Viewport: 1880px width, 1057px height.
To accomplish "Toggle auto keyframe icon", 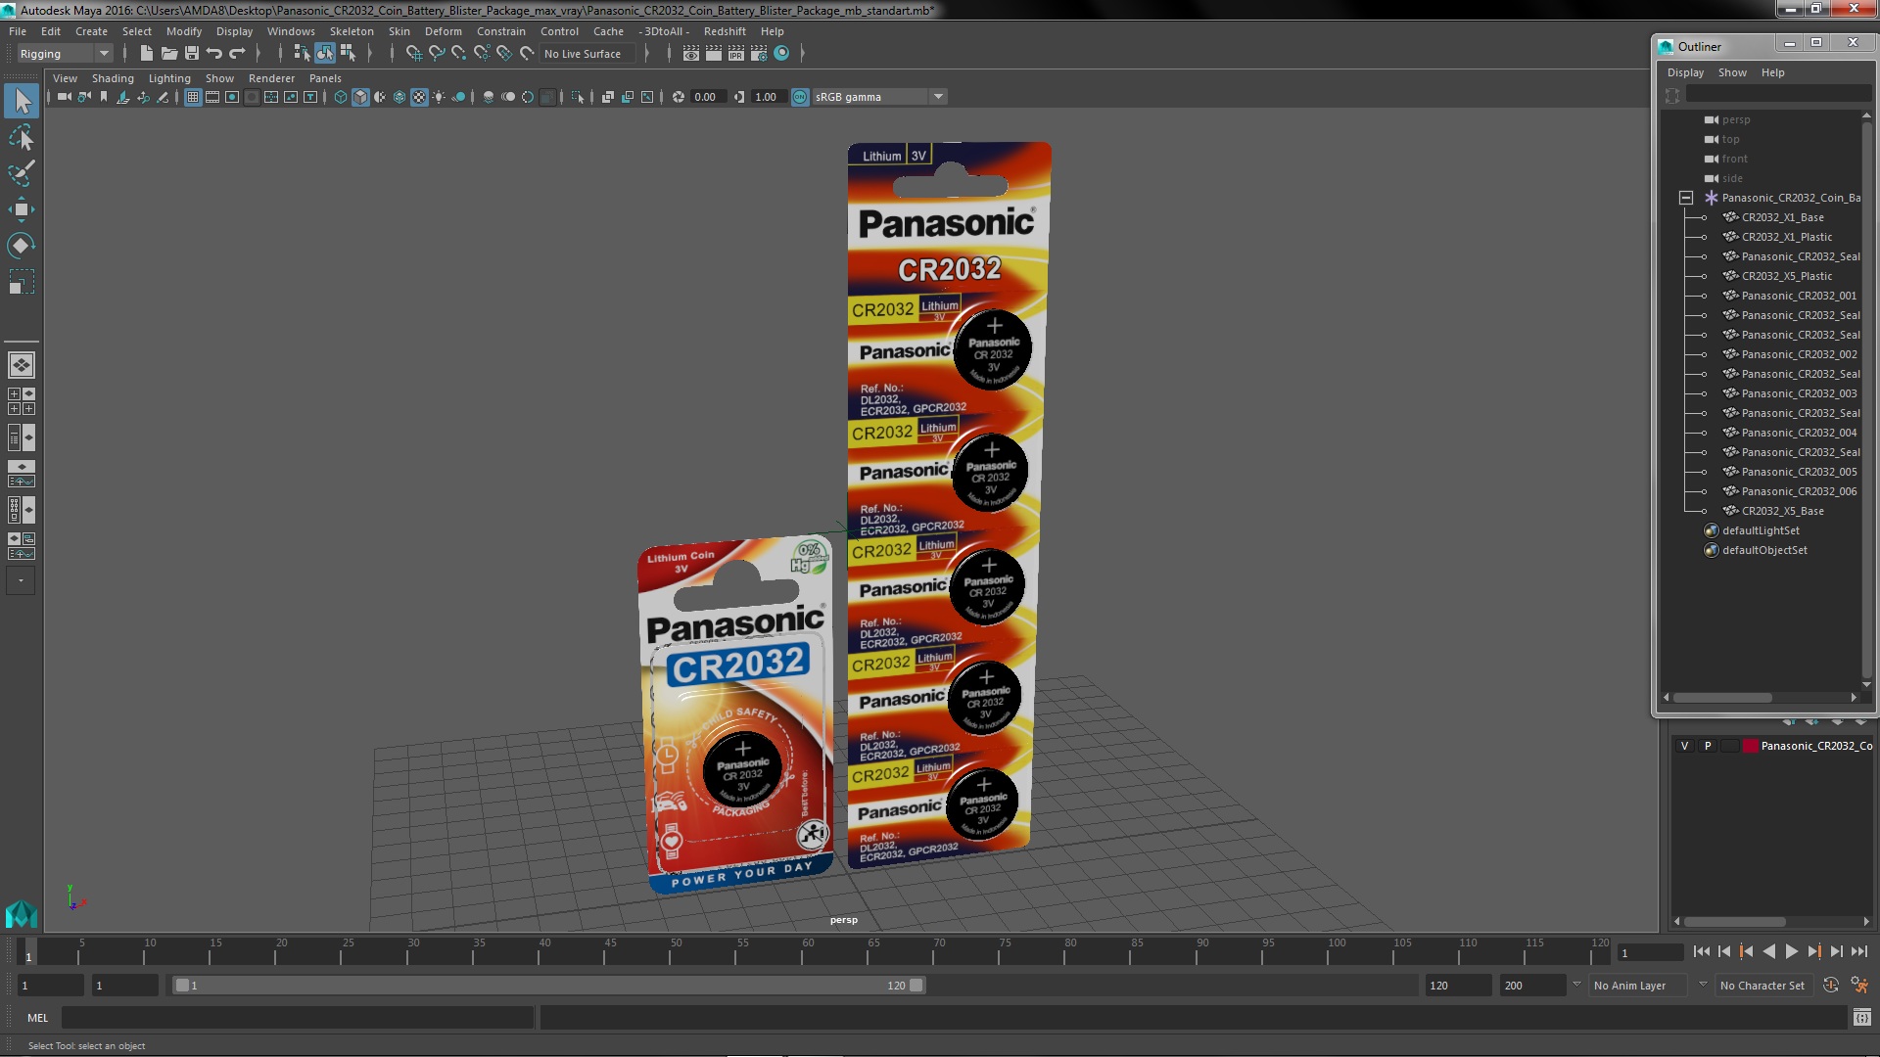I will click(1831, 986).
